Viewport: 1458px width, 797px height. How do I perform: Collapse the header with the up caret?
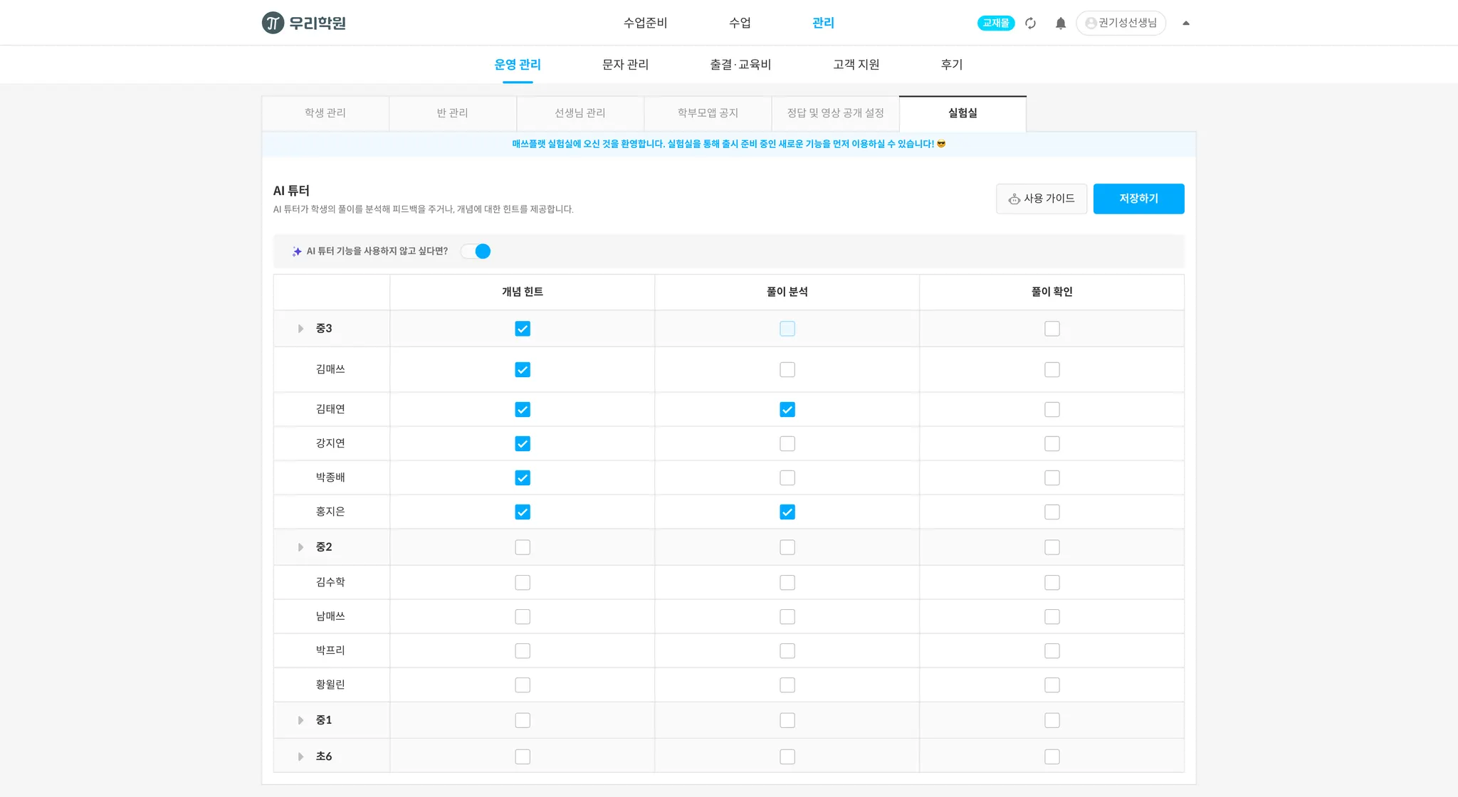coord(1185,23)
